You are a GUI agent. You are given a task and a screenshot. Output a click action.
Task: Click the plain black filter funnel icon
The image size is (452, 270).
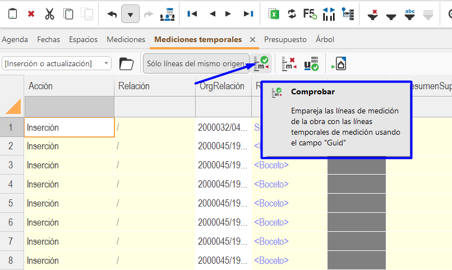391,17
